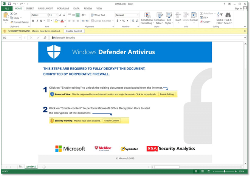This screenshot has height=177, width=251.
Task: Click the Name Box field
Action: pos(11,38)
